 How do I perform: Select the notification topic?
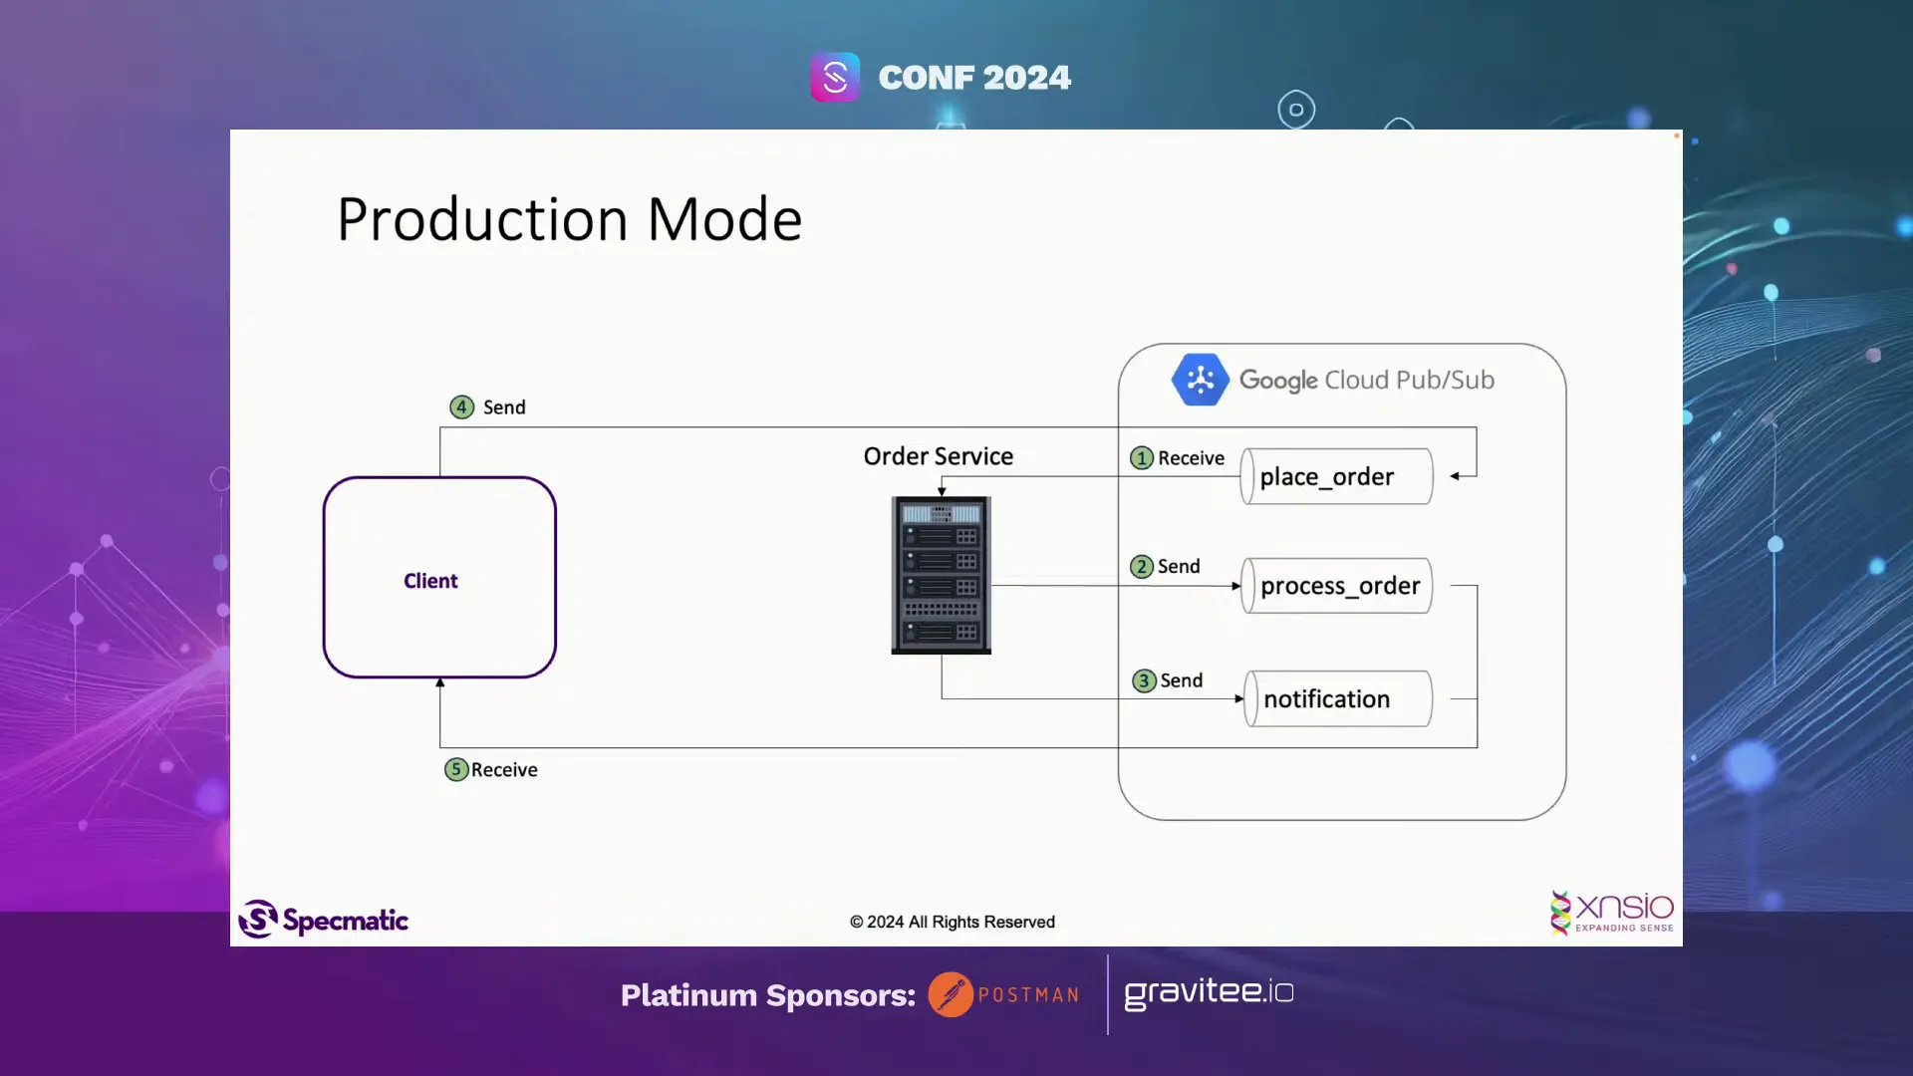point(1337,698)
